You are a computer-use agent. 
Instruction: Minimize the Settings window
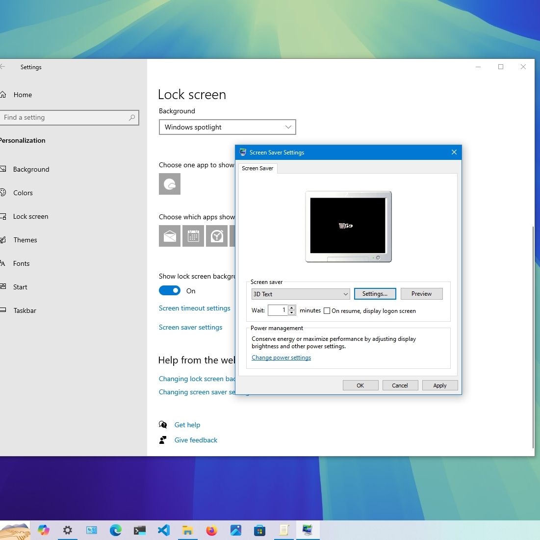click(478, 67)
